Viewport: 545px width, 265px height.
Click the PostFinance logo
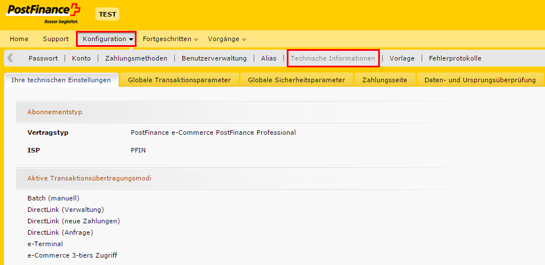pos(43,13)
